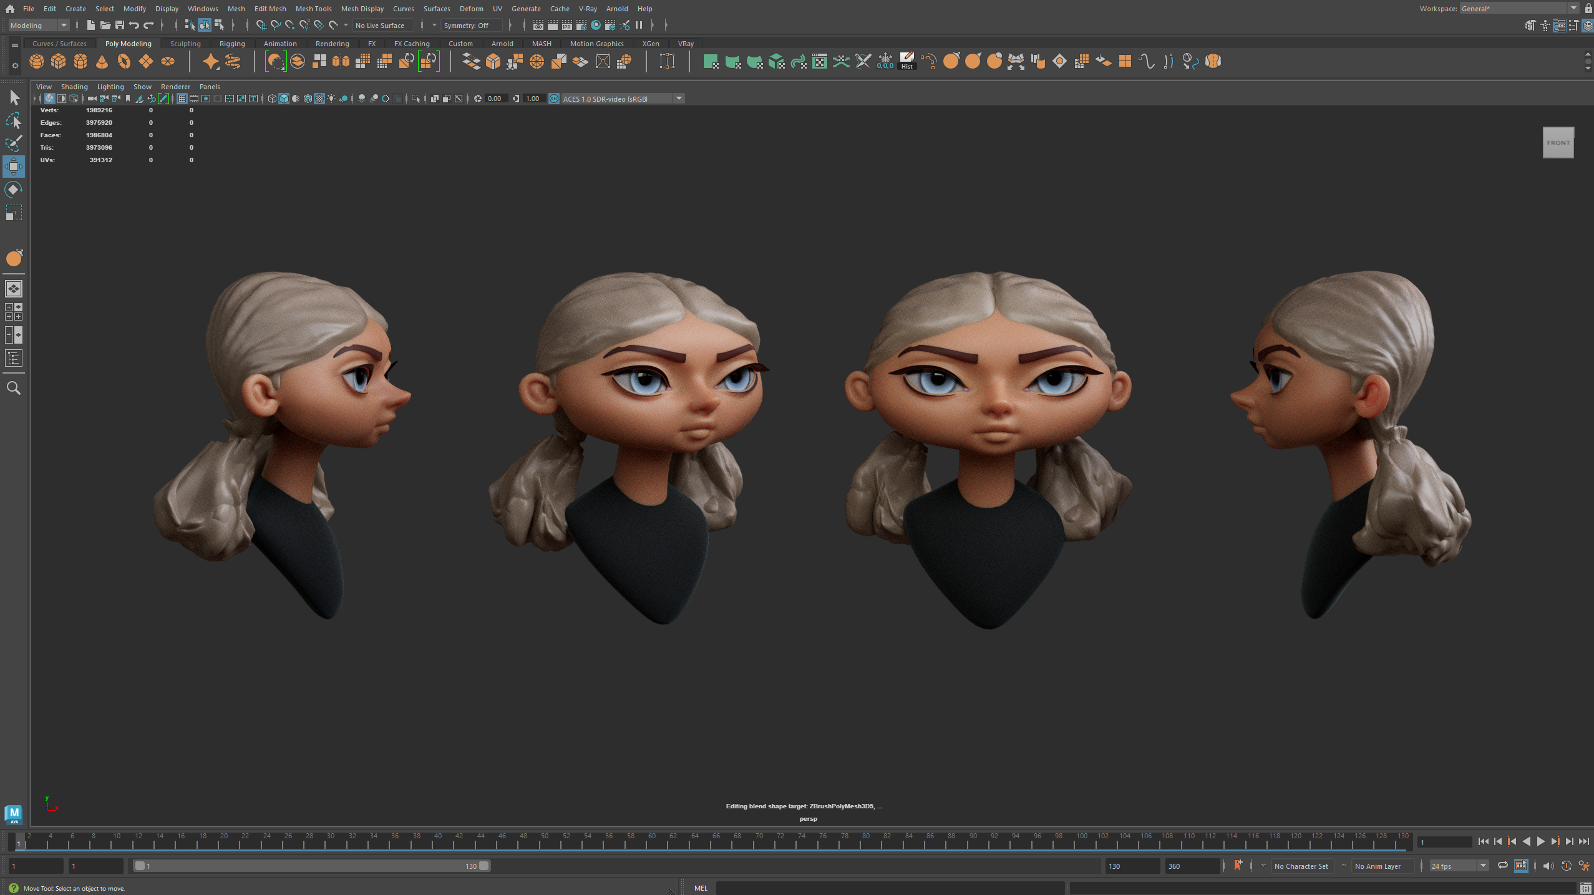Screen dimensions: 1594x895
Task: Switch to the Sculpting shelf tab
Action: [x=185, y=44]
